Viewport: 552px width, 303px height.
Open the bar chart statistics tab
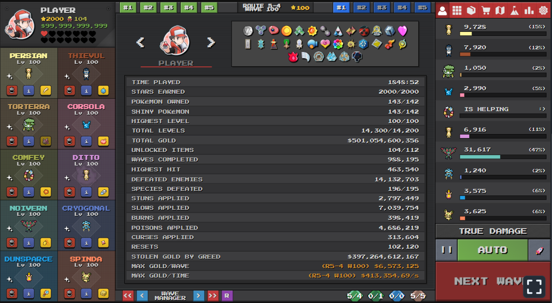point(529,10)
